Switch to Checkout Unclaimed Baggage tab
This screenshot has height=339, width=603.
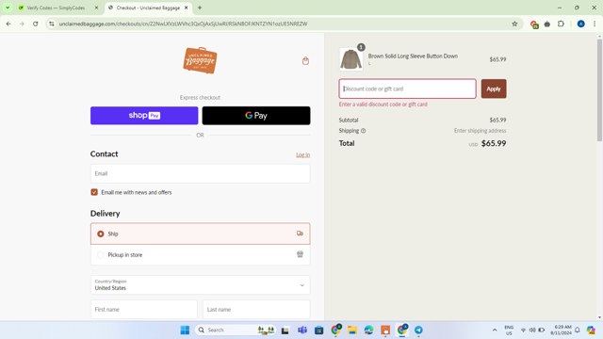[x=148, y=8]
